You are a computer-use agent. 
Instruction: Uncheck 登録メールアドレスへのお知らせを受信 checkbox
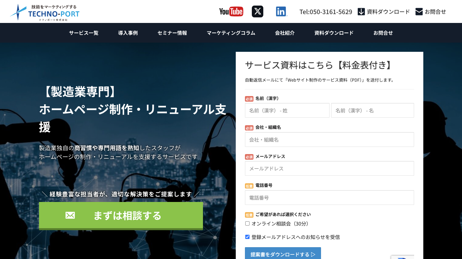[248, 237]
